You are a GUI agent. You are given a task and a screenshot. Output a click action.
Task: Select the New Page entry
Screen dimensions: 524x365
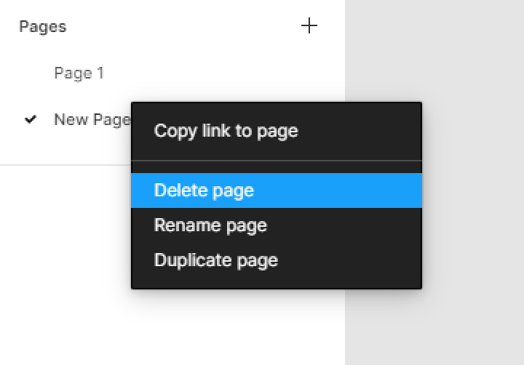91,119
